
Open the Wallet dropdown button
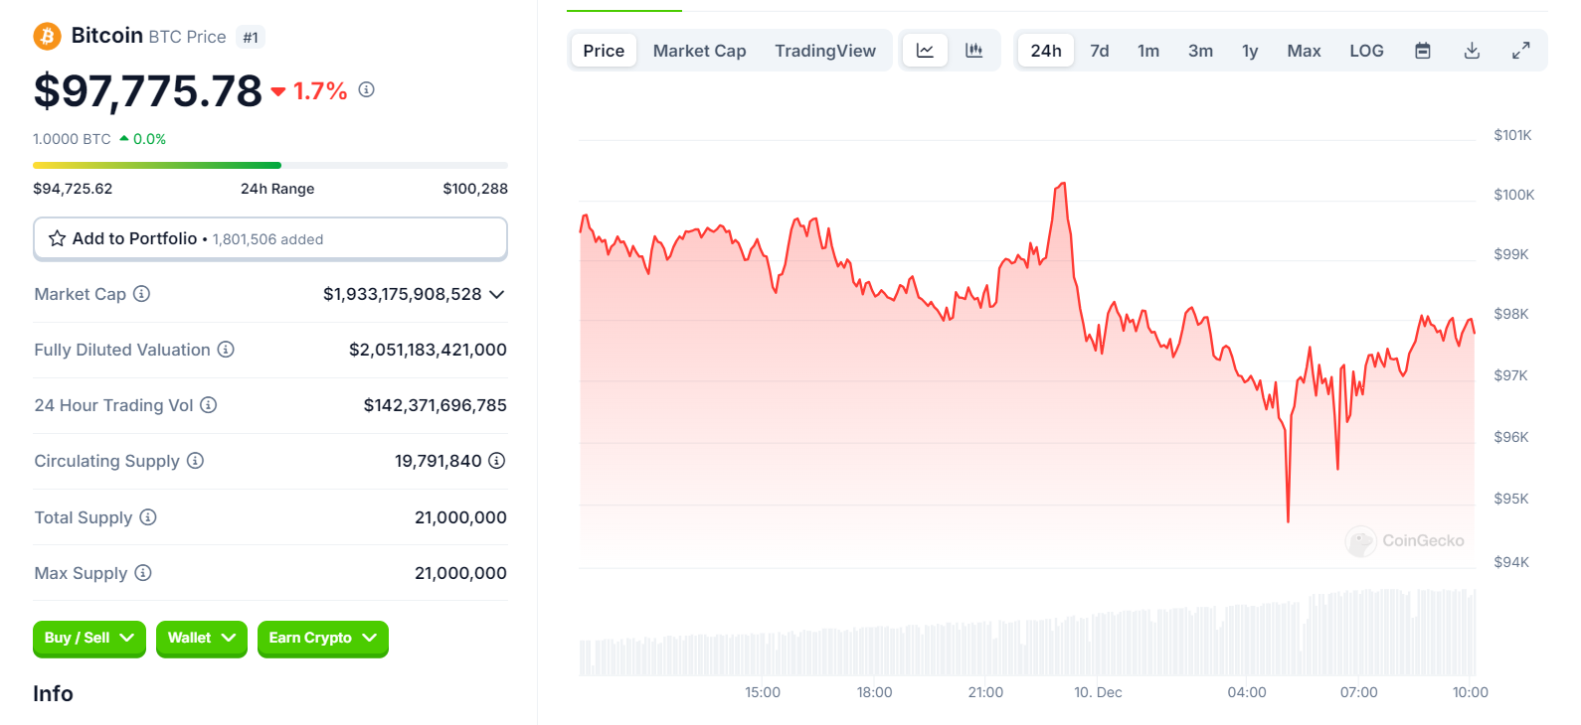(x=201, y=638)
